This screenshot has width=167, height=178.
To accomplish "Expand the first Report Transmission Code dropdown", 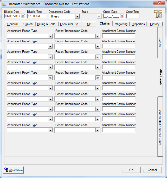I will point(98,36).
